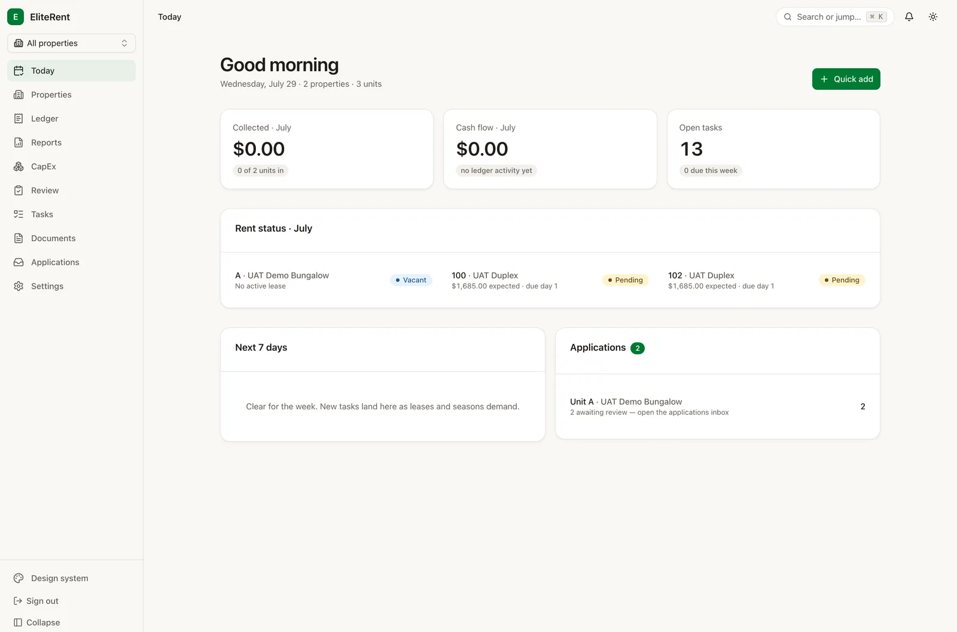
Task: Open Settings page label
Action: tap(47, 286)
